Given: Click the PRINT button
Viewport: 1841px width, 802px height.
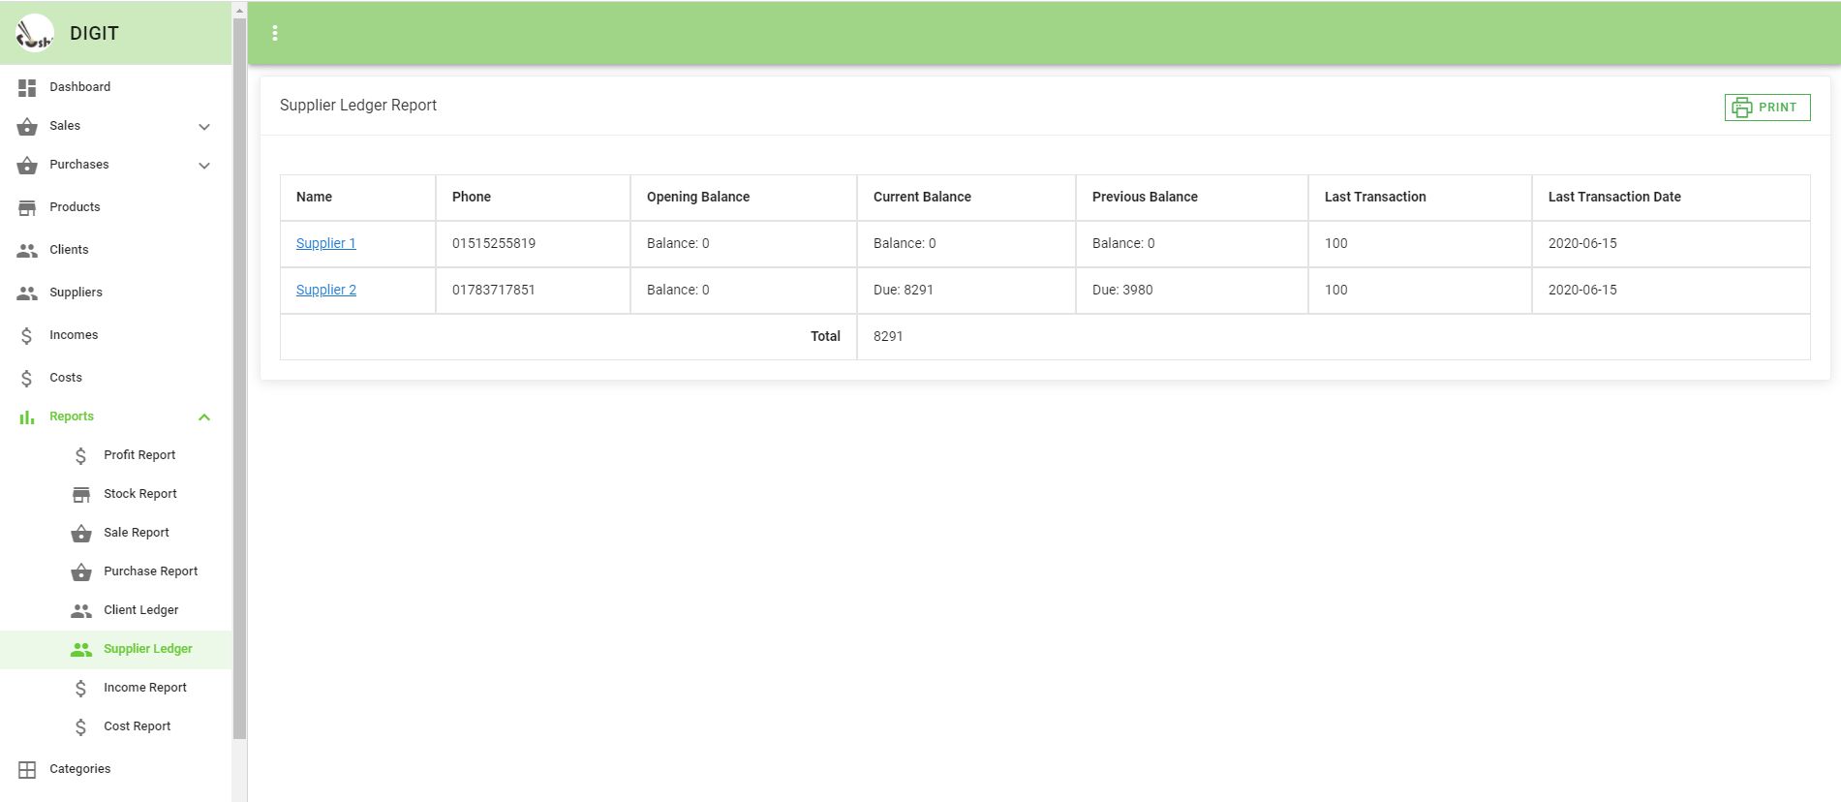Looking at the screenshot, I should click(1767, 108).
